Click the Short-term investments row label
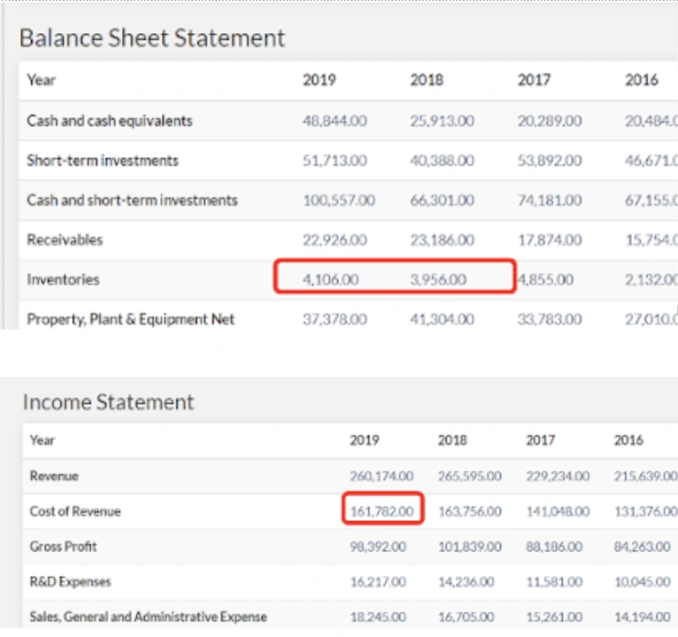Screen dimensions: 678x637 [103, 161]
